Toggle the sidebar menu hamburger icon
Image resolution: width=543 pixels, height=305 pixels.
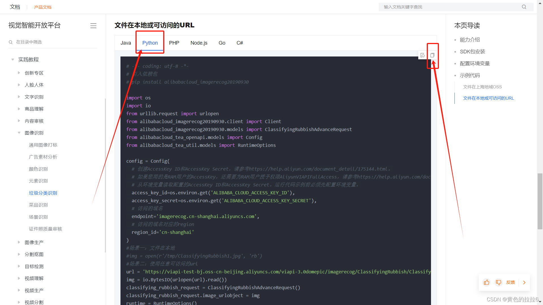coord(93,26)
